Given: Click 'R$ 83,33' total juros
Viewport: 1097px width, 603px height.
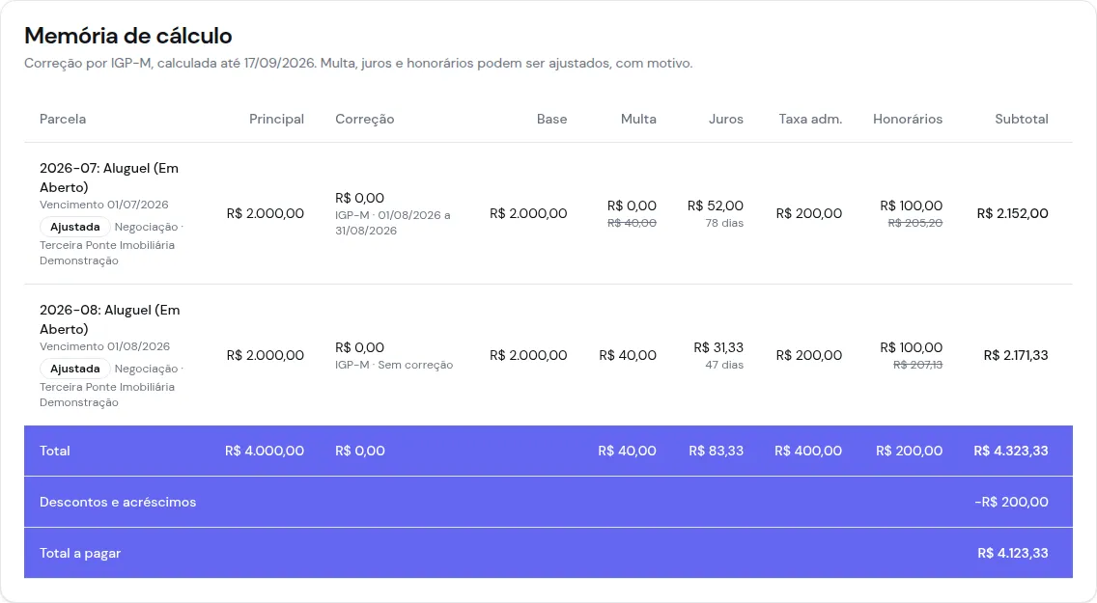Looking at the screenshot, I should click(716, 451).
